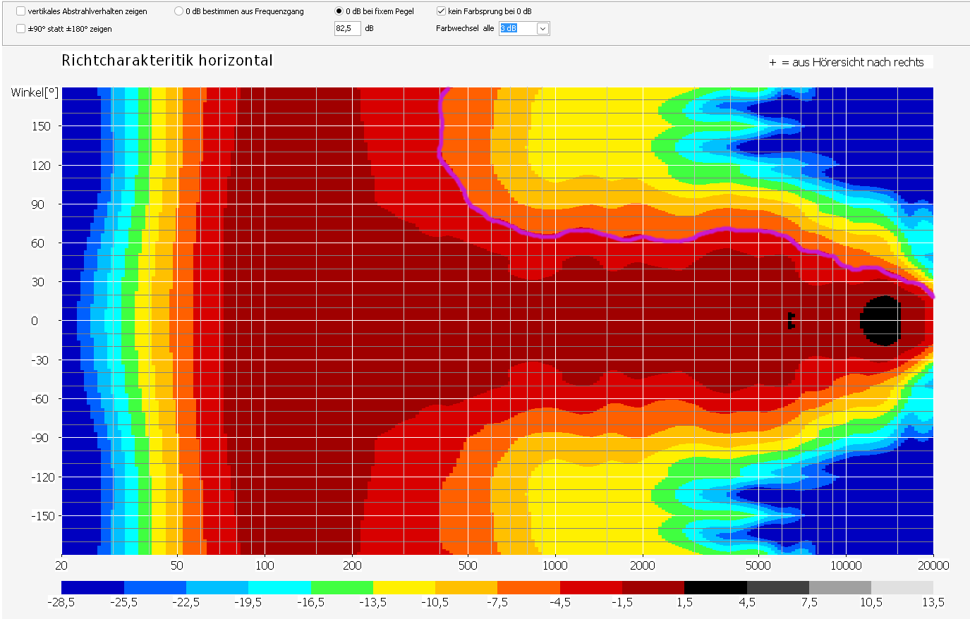
Task: Click the 'Winkel[°]' axis label
Action: click(35, 92)
